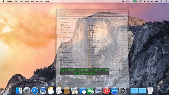The image size is (169, 95).
Task: Open the Organisieren dropdown
Action: point(64,18)
